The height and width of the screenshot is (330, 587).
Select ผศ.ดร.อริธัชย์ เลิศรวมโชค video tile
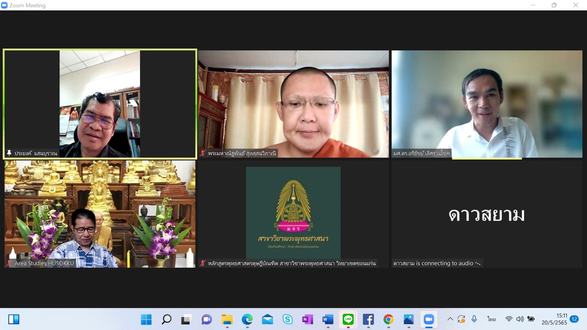tap(487, 104)
